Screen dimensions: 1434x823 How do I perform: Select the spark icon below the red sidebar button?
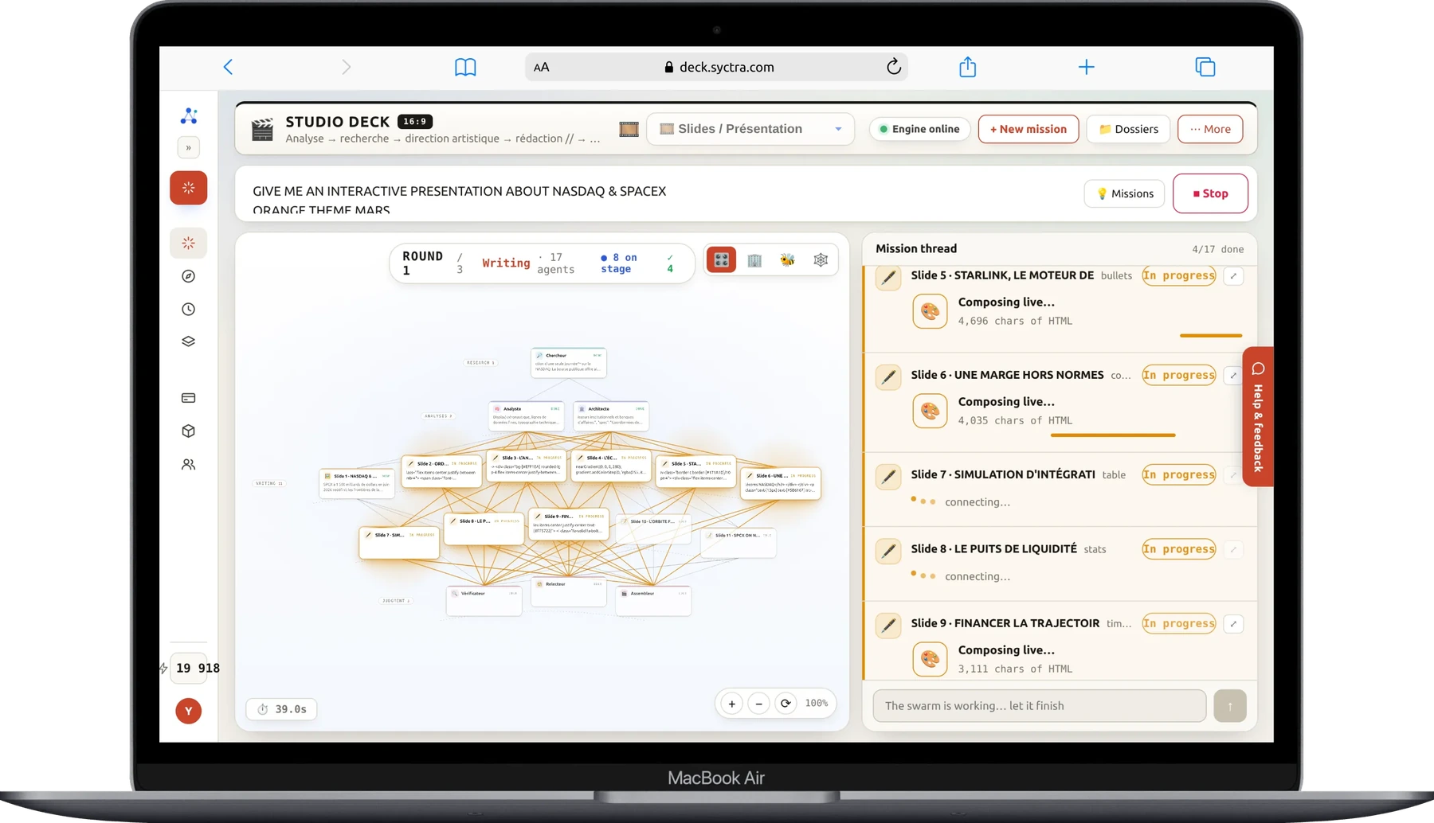(189, 243)
